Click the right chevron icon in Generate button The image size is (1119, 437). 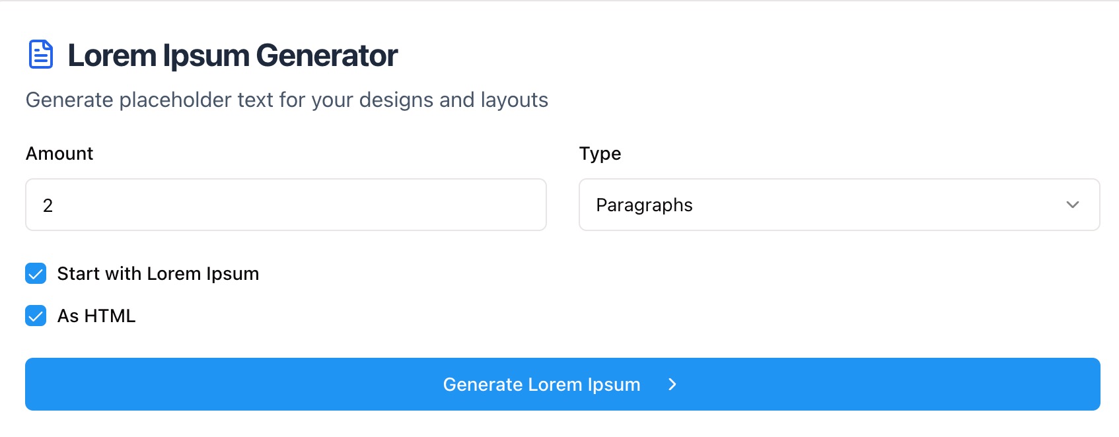coord(672,384)
